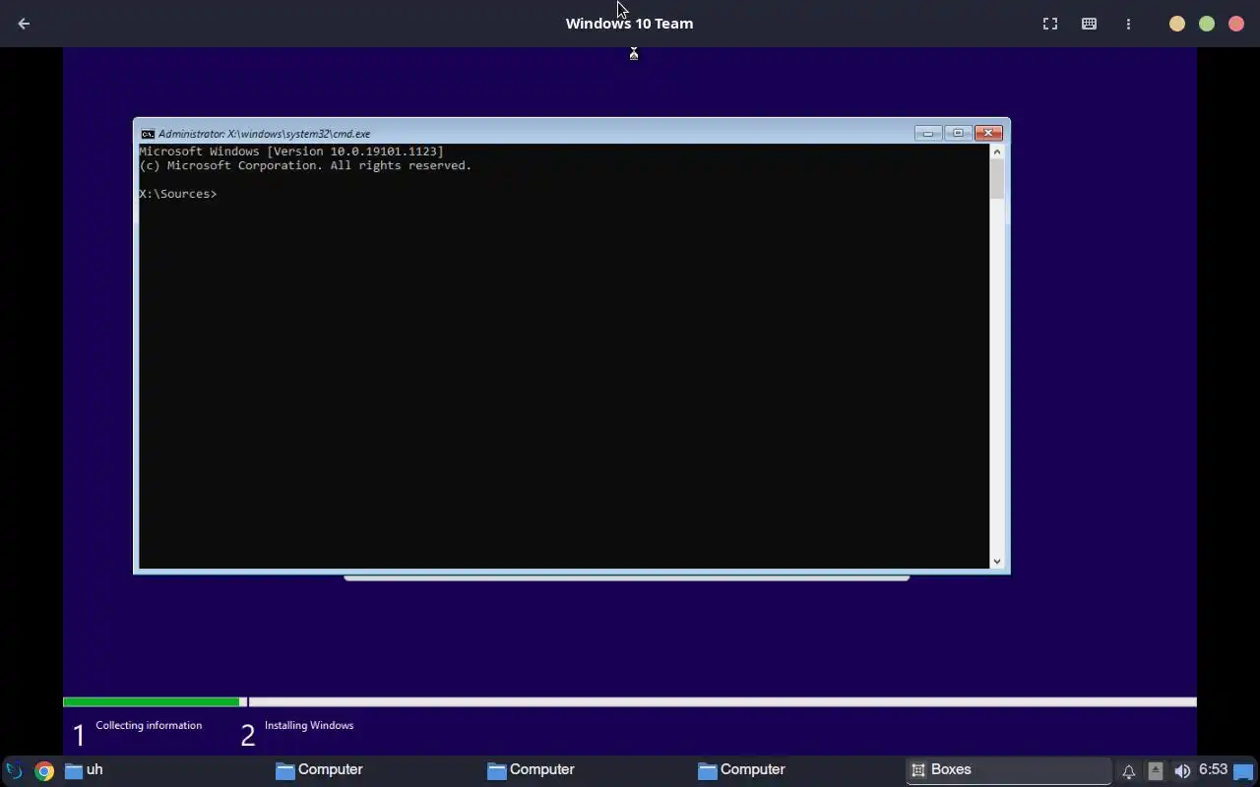
Task: Open the application launcher menu icon
Action: click(x=14, y=770)
